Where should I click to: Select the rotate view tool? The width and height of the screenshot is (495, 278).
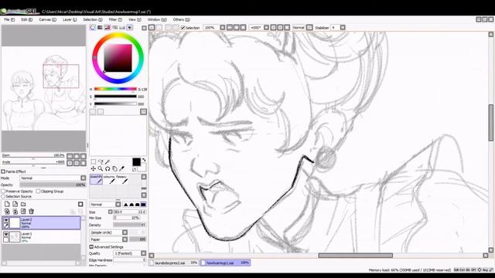(108, 169)
